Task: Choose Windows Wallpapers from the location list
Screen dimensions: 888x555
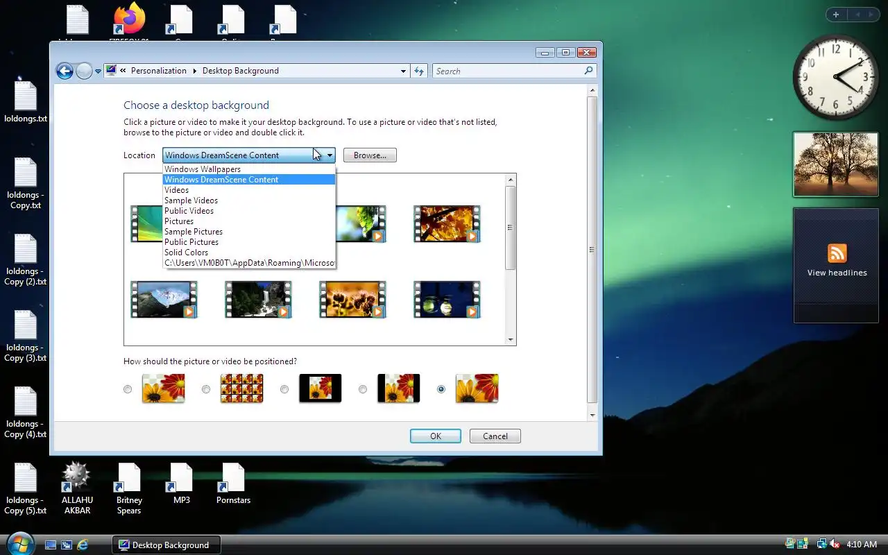Action: pyautogui.click(x=249, y=169)
